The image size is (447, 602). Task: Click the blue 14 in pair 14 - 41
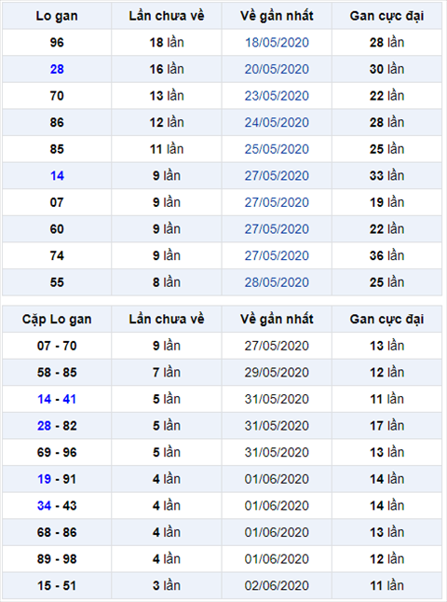coord(44,399)
